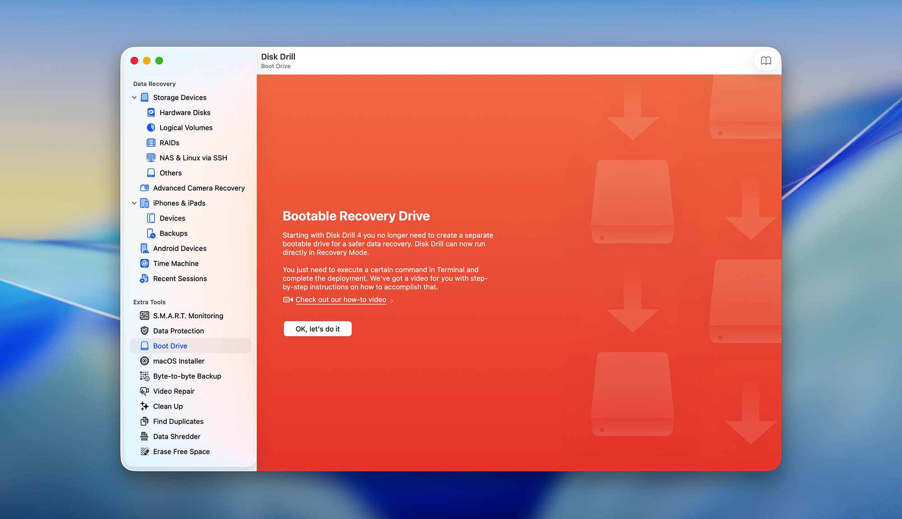Screen dimensions: 902x519
Task: Click the Time Machine clock icon
Action: [145, 264]
